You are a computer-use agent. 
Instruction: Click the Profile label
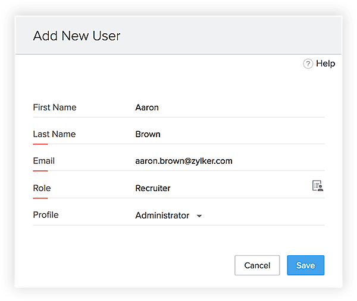(46, 215)
